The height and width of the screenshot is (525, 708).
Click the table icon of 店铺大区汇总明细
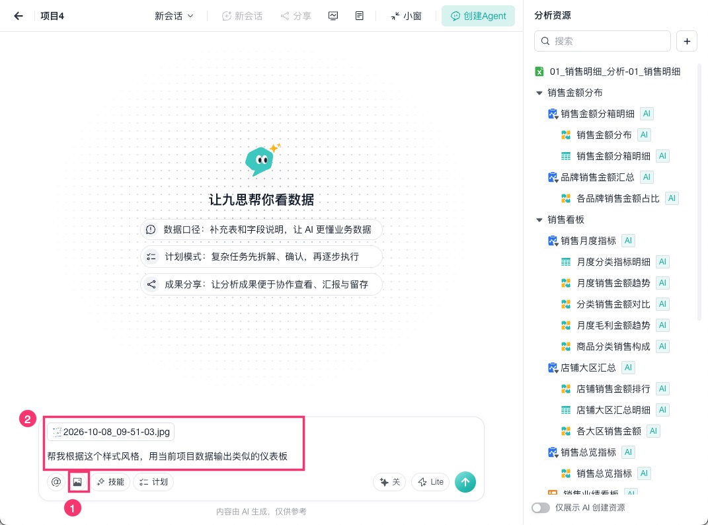tap(566, 410)
